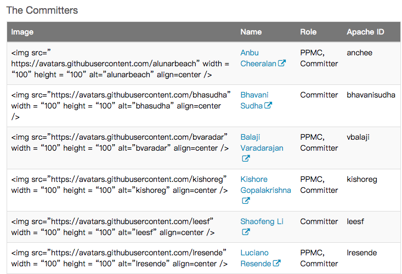Click external link icon after Luciano Resende

276,264
